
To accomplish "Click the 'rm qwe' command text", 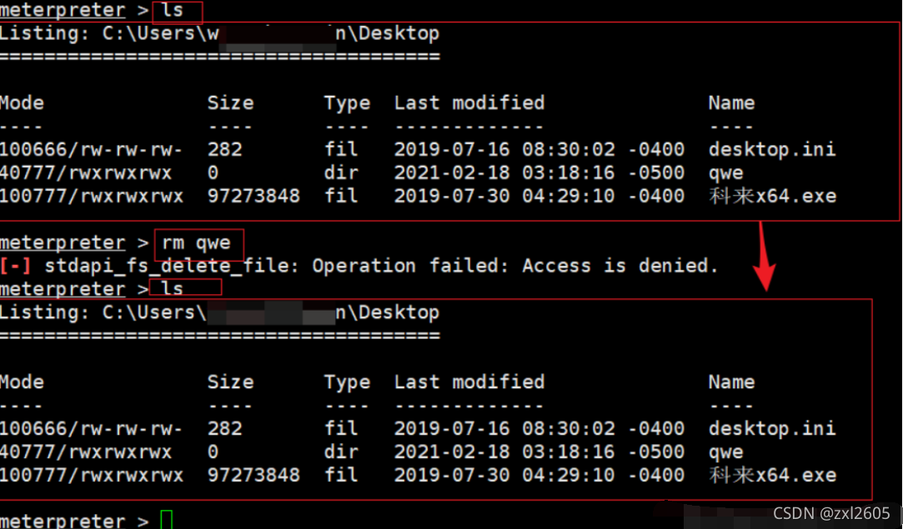I will (x=196, y=243).
